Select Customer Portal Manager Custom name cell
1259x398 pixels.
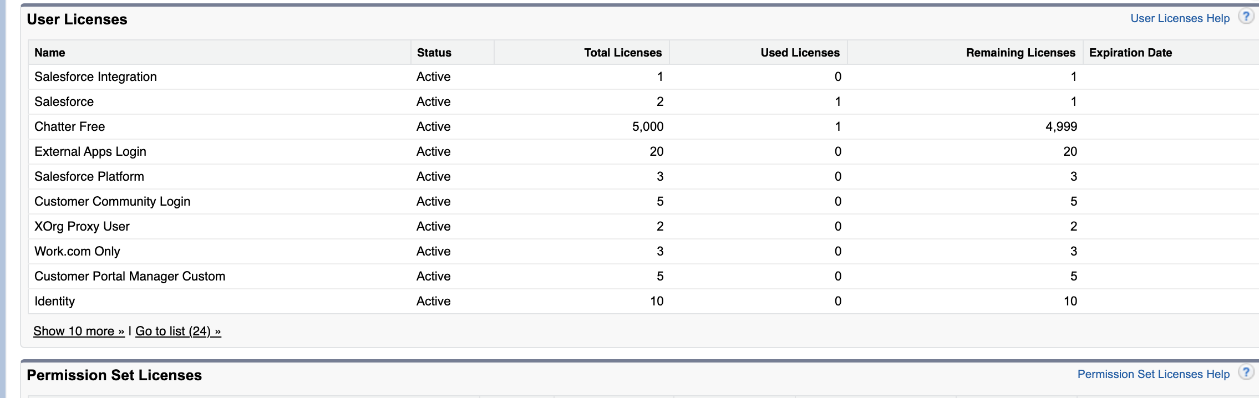(x=130, y=276)
